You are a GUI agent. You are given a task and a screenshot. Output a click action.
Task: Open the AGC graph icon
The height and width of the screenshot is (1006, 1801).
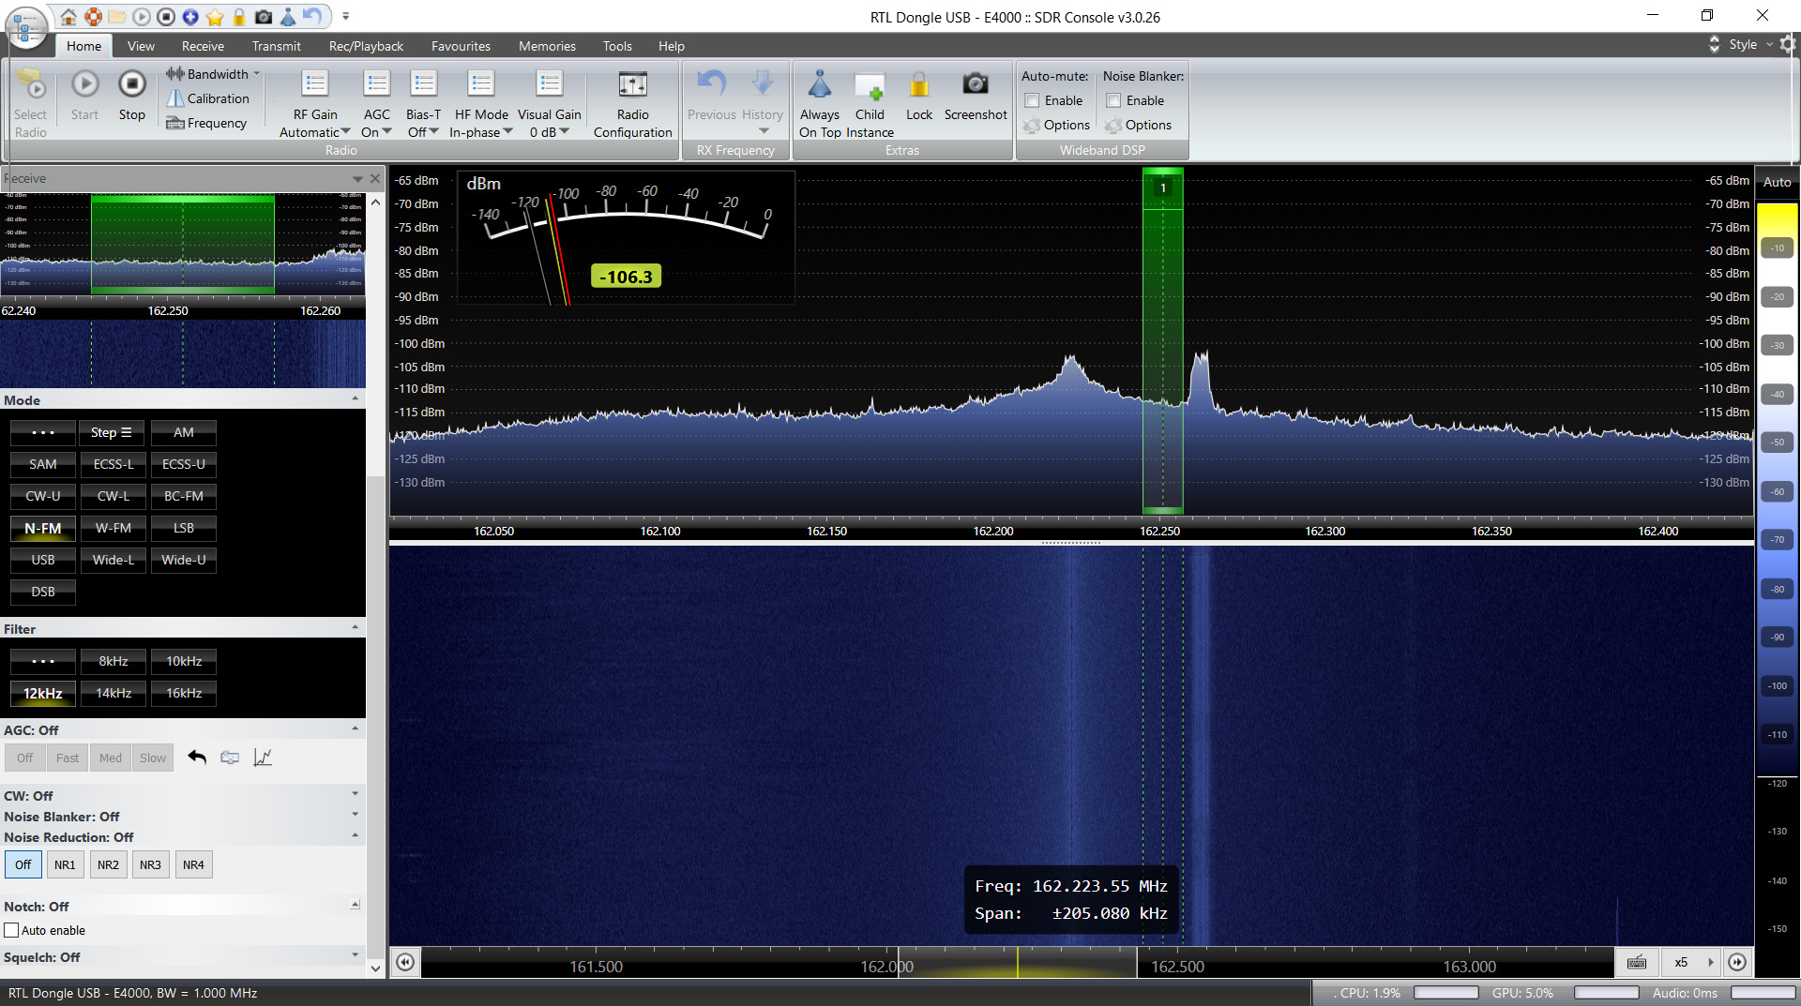(x=263, y=758)
